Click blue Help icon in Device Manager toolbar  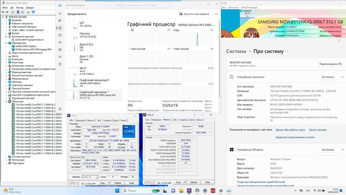[18, 12]
